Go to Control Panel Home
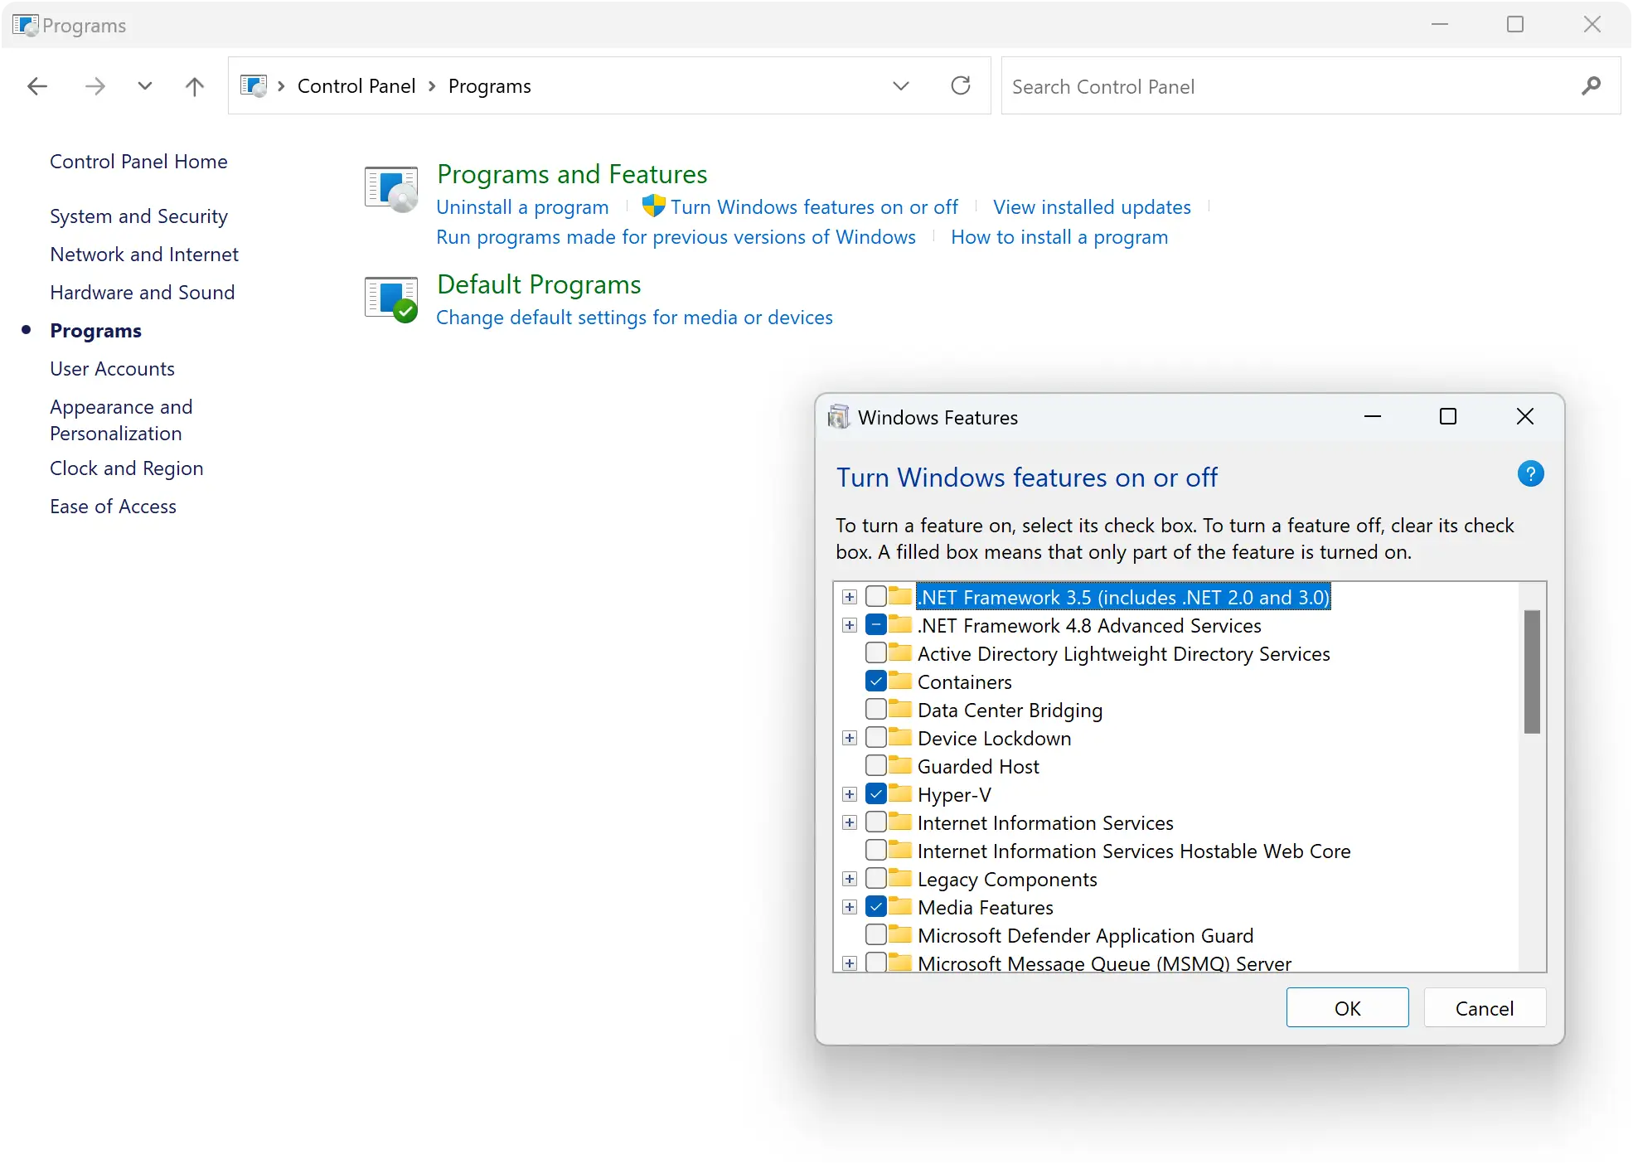 pos(138,162)
